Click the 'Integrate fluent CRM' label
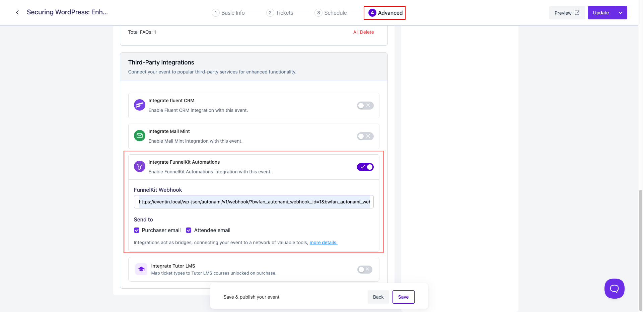Screen dimensions: 643x312 [171, 101]
